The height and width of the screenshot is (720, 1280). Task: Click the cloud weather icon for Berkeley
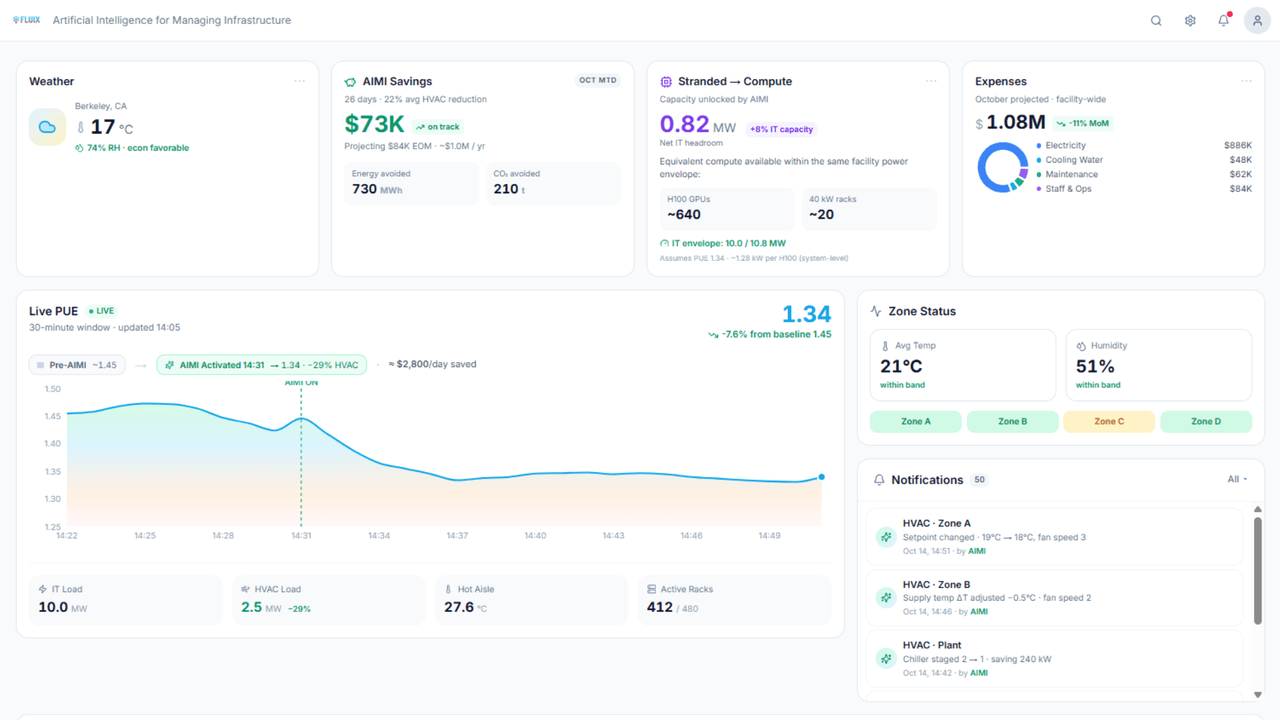(47, 127)
